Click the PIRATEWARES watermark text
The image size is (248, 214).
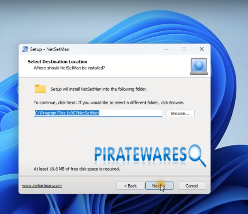pos(141,154)
